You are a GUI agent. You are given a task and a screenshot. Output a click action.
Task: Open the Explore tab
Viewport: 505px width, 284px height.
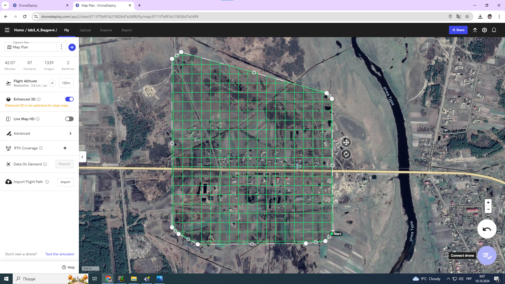coord(106,30)
